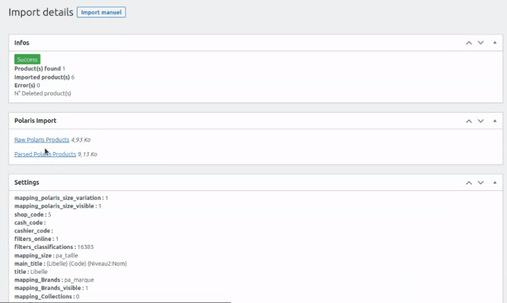
Task: Click the Import details page title
Action: pyautogui.click(x=41, y=12)
